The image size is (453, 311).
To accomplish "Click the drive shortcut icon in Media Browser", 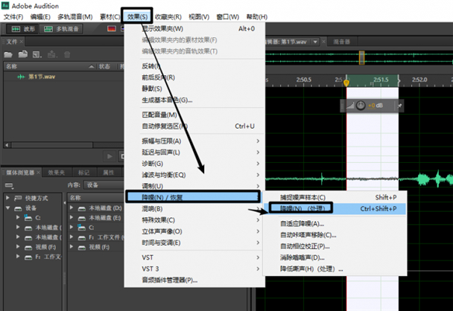I will tap(9, 185).
